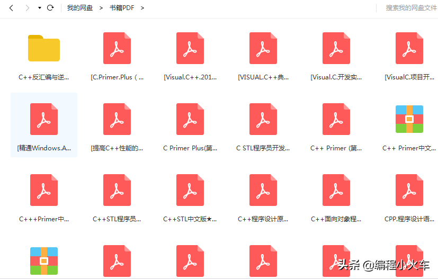This screenshot has width=438, height=279.
Task: Click file name [精通Windows.A...
Action: point(44,148)
